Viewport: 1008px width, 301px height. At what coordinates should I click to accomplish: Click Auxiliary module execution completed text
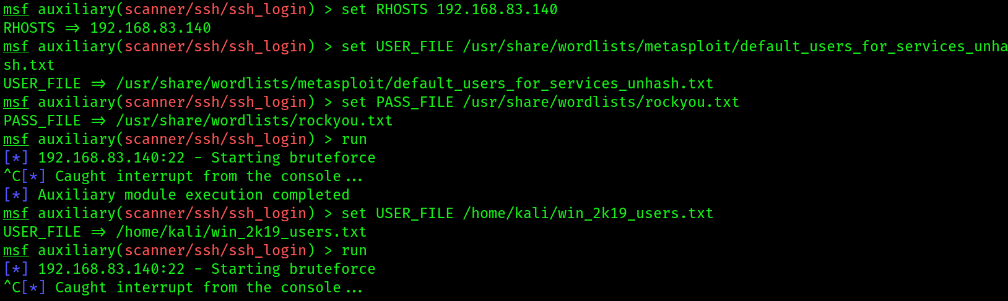(194, 195)
